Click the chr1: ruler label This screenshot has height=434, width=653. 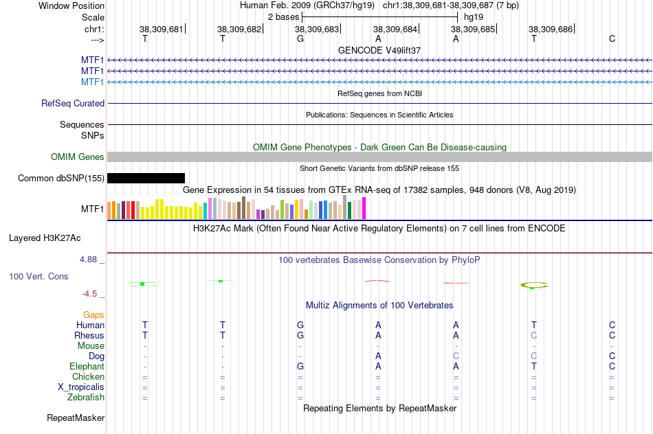pos(94,29)
